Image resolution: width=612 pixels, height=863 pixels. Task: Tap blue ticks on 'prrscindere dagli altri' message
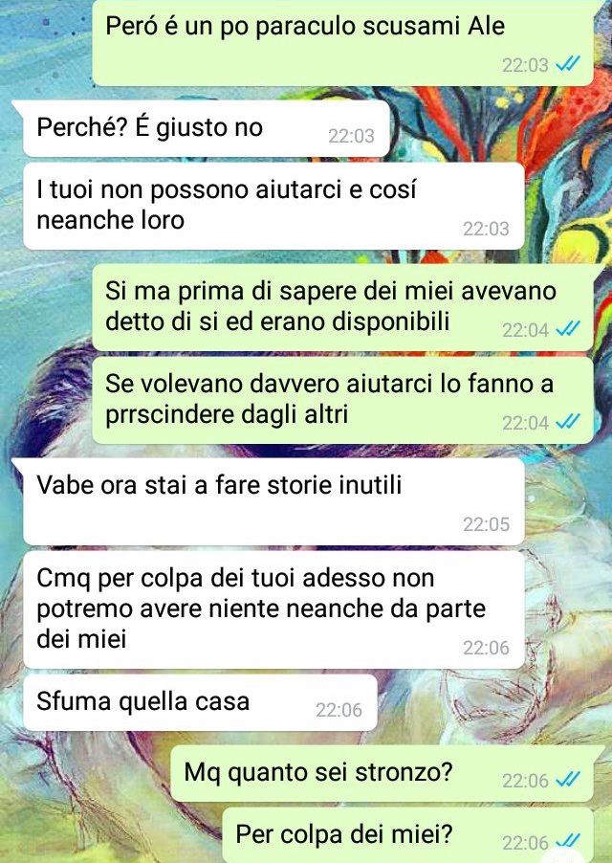point(567,422)
